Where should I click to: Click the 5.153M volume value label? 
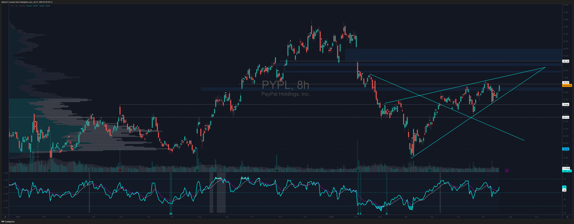tap(566, 168)
